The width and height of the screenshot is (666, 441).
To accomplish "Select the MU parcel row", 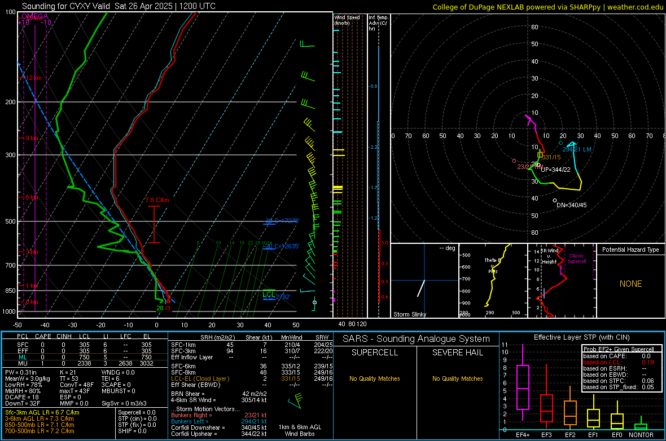I will [85, 363].
